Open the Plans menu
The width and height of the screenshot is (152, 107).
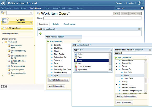(x=47, y=8)
